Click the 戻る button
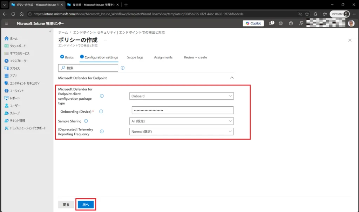Viewport: 359px width, 212px height. tap(66, 204)
